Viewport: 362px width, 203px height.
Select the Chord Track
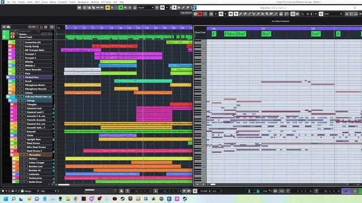pos(25,37)
